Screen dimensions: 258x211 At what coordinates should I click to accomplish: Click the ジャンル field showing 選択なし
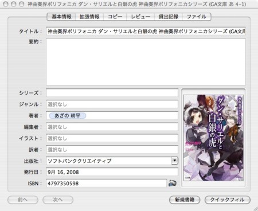pyautogui.click(x=112, y=104)
